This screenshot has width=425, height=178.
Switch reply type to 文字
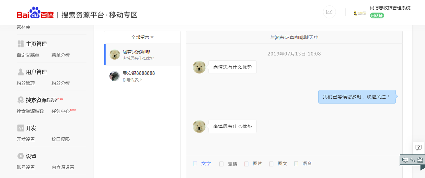point(206,164)
